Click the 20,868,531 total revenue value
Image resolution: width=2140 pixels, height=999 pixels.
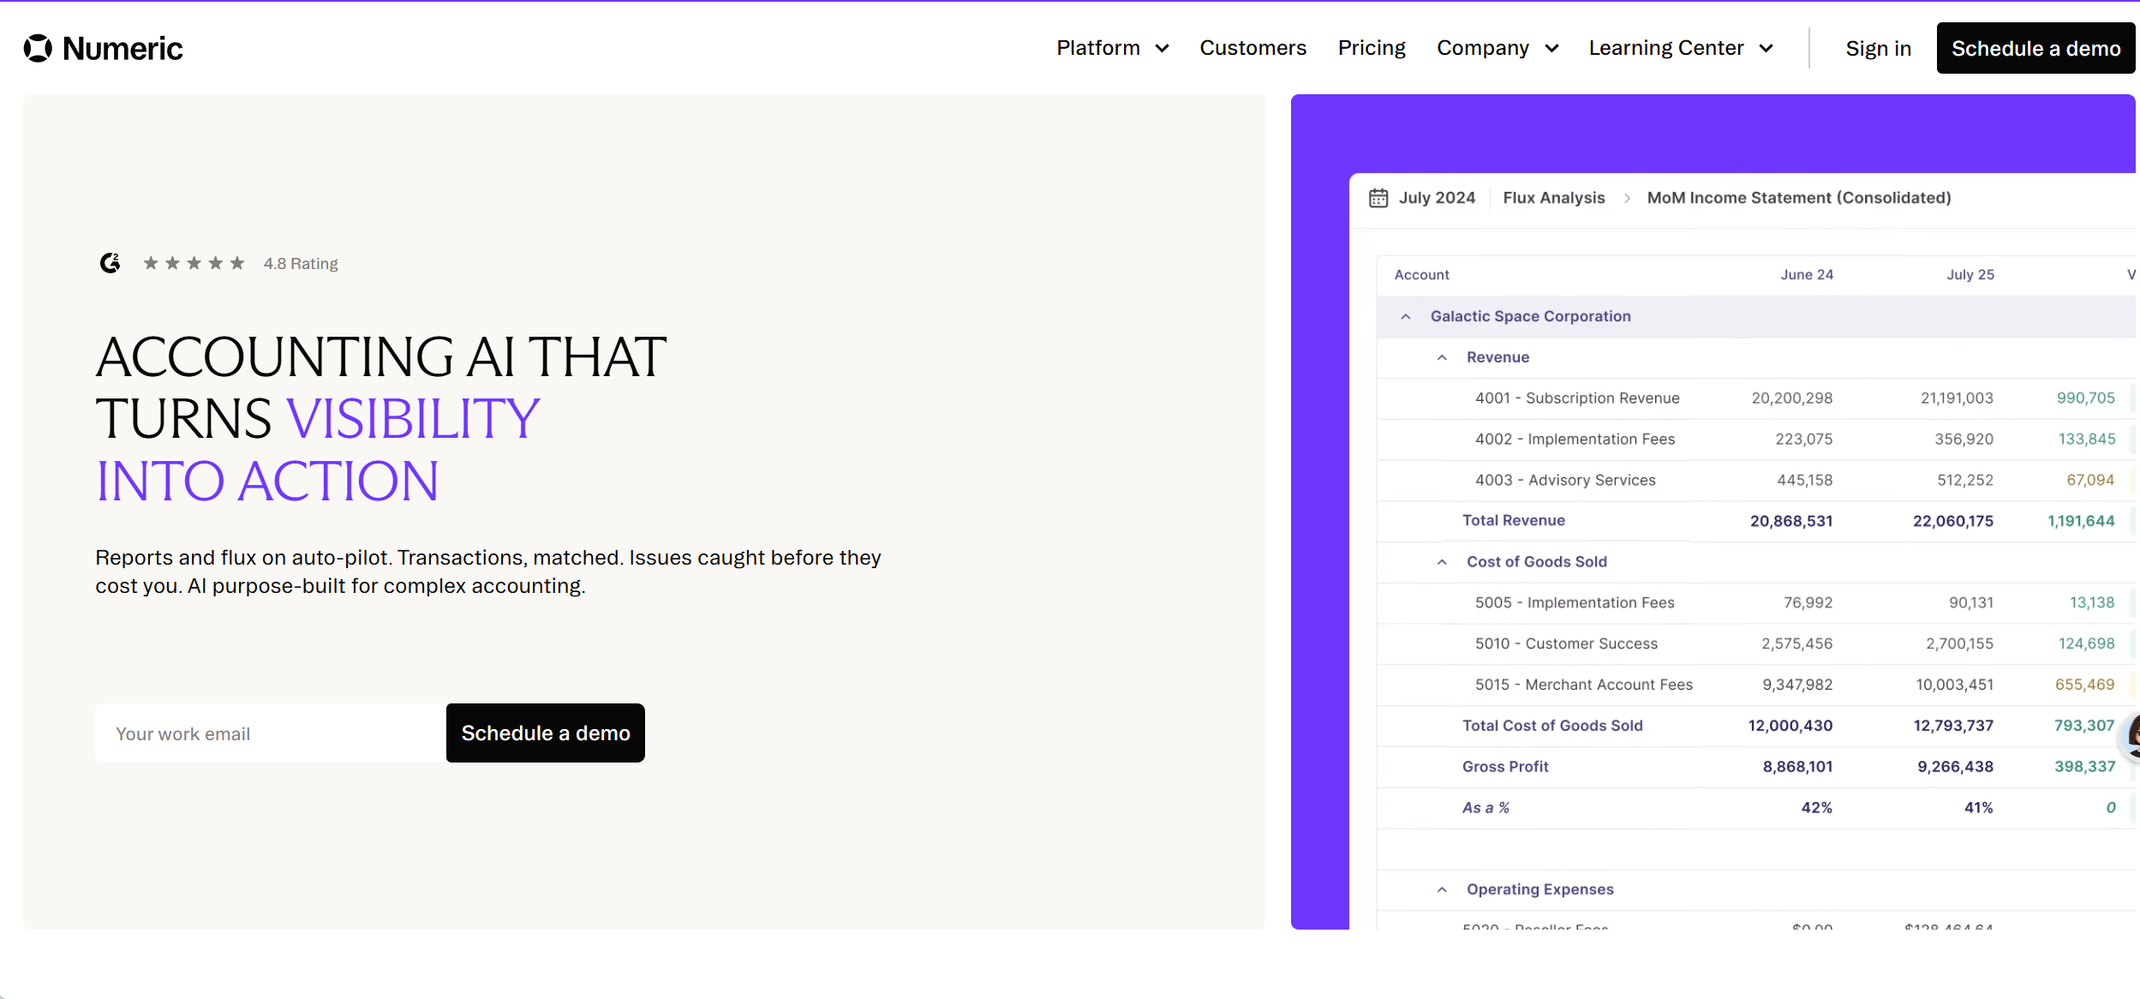(1791, 521)
